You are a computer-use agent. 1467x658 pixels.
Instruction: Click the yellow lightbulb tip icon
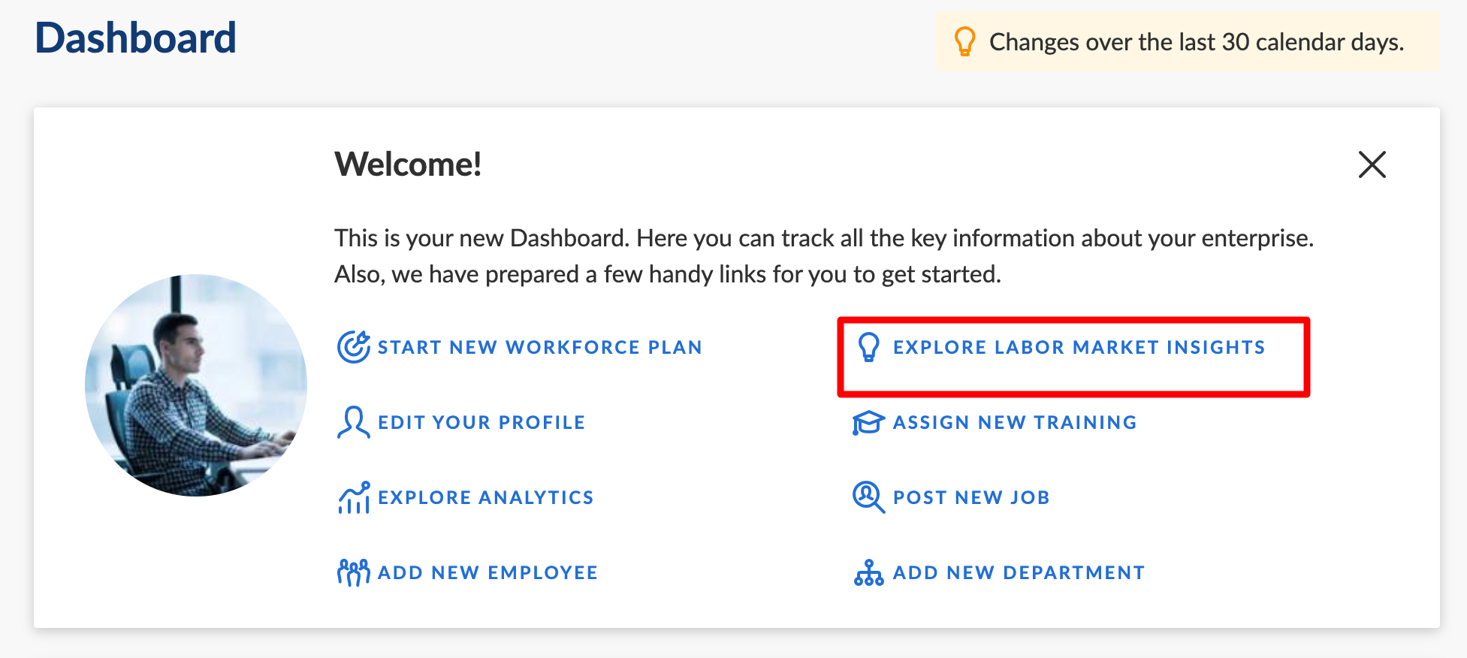pos(964,42)
